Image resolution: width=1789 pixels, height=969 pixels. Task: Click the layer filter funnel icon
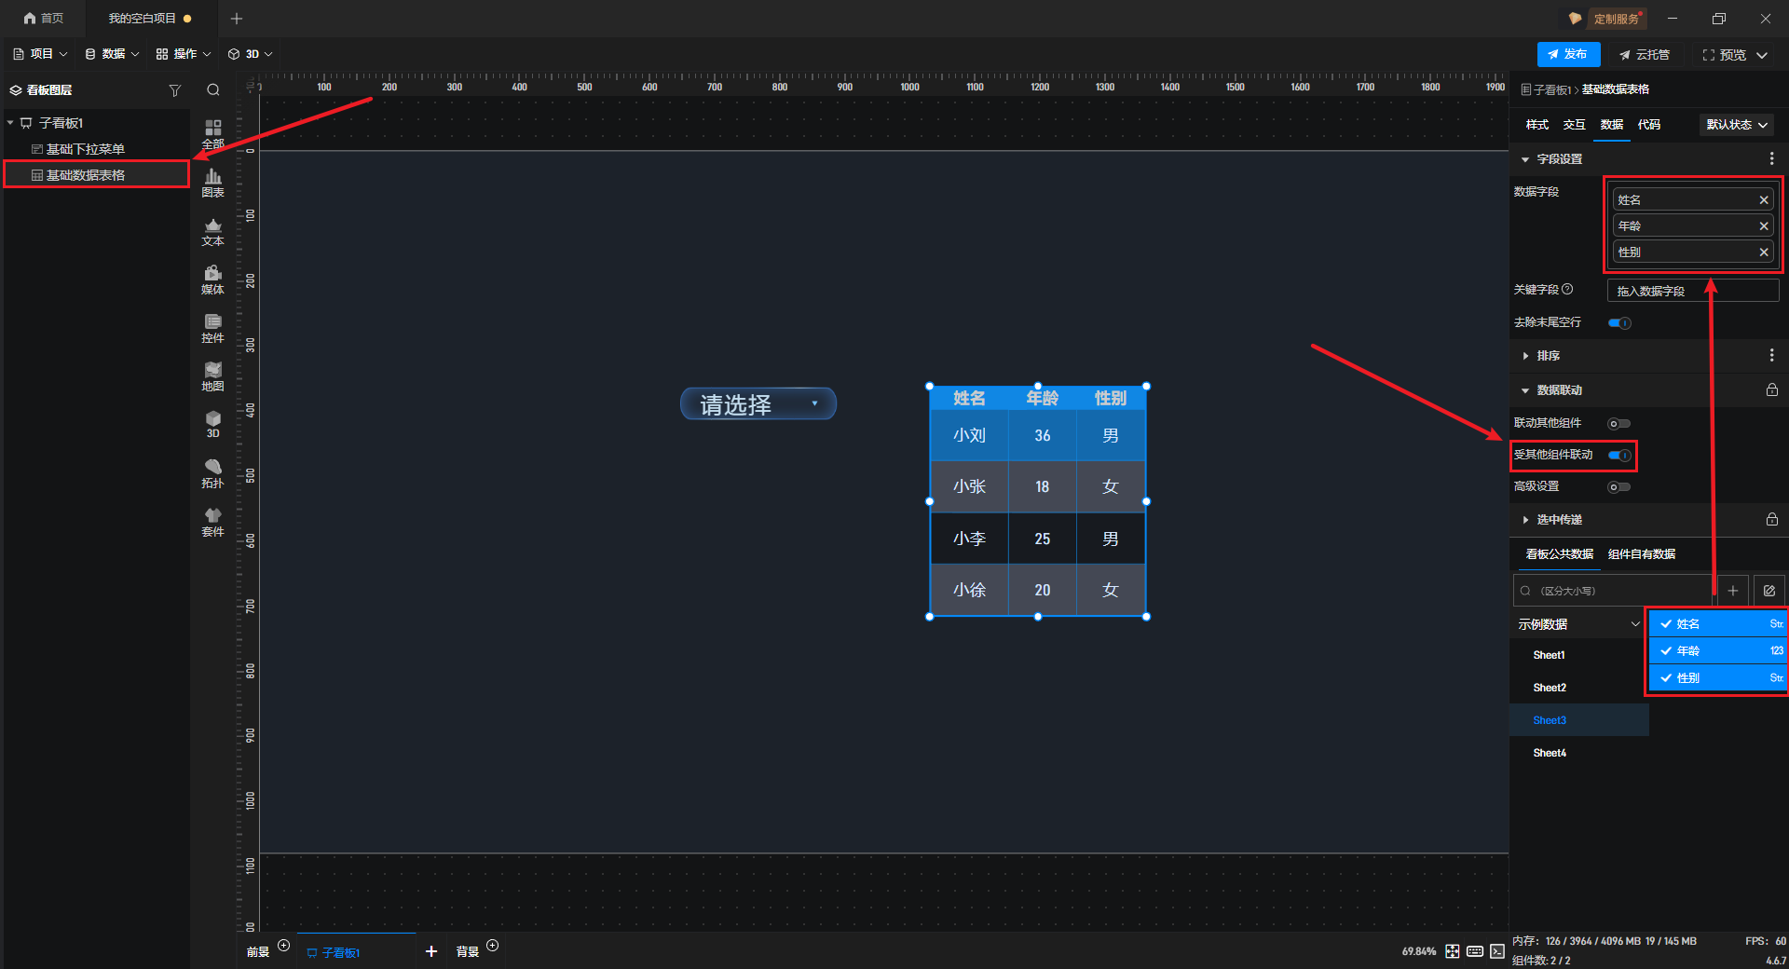pyautogui.click(x=174, y=90)
